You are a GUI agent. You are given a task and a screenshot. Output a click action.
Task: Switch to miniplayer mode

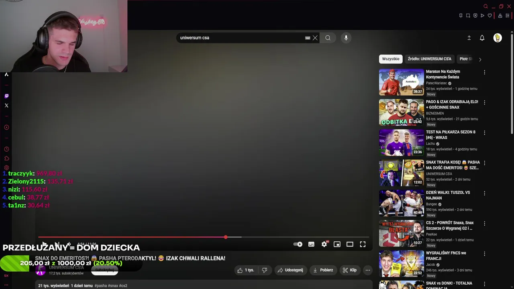pos(337,244)
